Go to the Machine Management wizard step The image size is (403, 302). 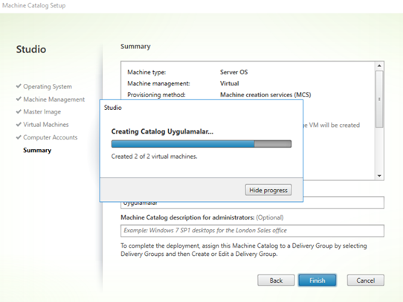pyautogui.click(x=54, y=99)
